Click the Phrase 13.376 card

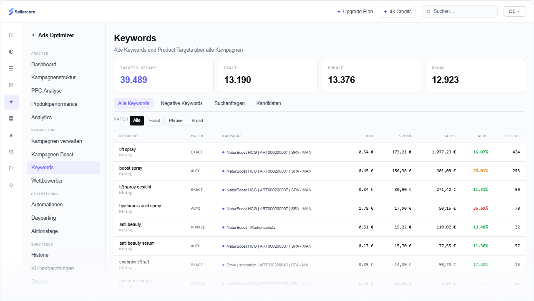pyautogui.click(x=371, y=76)
